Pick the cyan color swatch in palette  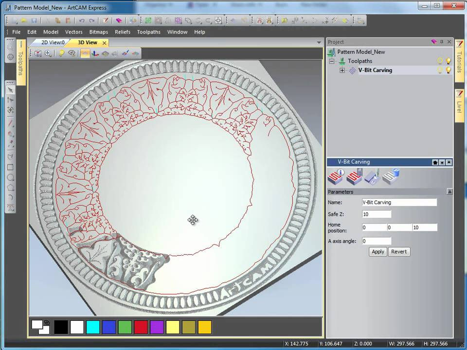(x=92, y=327)
